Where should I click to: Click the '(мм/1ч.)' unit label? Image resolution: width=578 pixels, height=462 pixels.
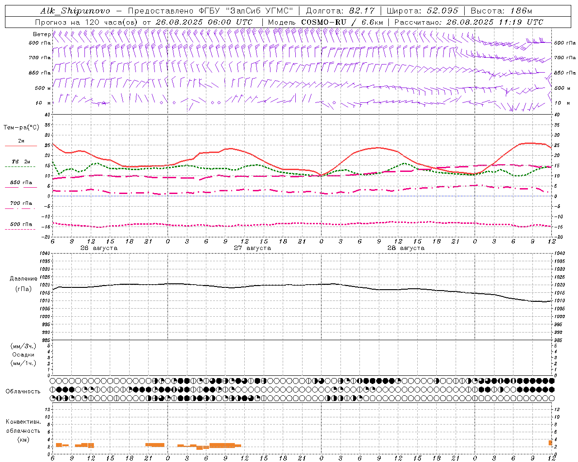(x=23, y=363)
